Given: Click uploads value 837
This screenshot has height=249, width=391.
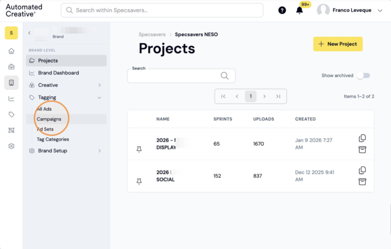Looking at the screenshot, I should (257, 176).
